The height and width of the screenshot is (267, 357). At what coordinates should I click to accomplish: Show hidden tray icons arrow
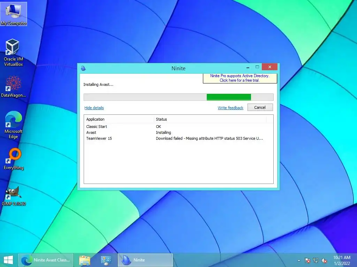(x=299, y=260)
